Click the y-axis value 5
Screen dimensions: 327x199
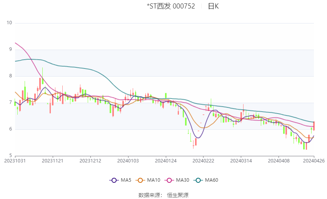coord(11,156)
